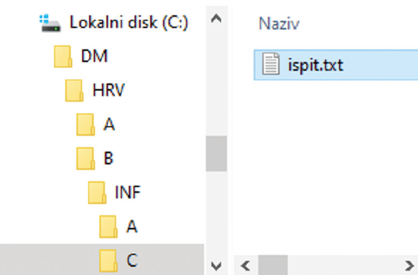Select folder icon of A directly under HRV

pos(85,125)
